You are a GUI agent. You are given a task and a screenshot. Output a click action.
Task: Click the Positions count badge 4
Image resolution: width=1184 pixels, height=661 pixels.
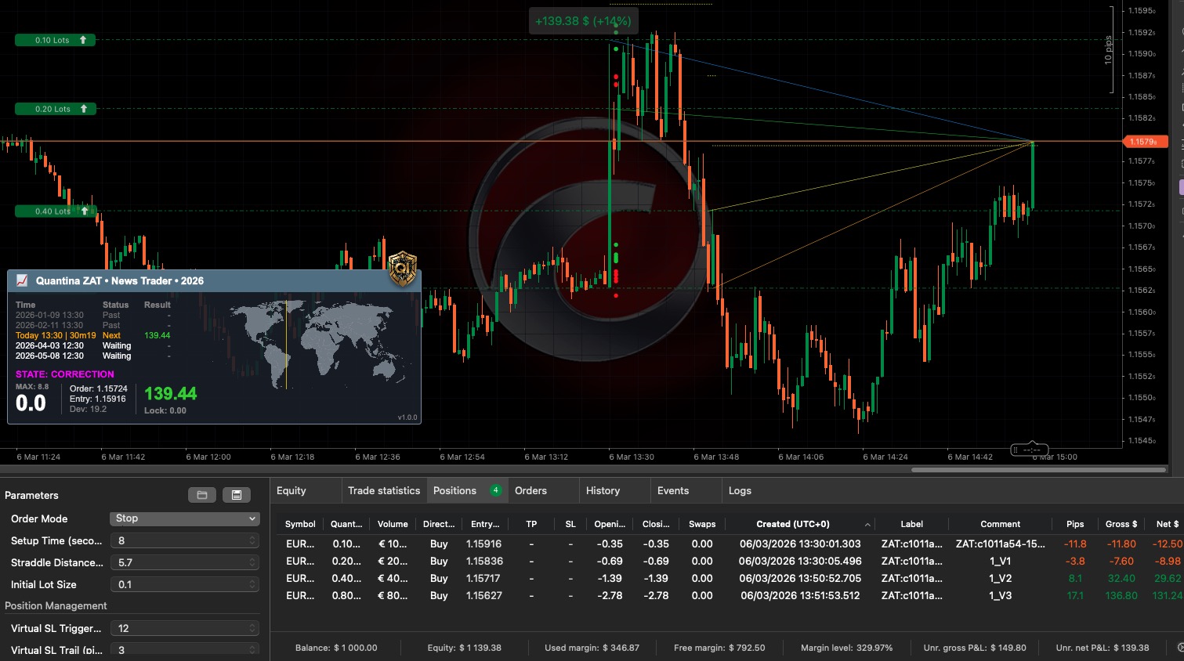click(495, 490)
